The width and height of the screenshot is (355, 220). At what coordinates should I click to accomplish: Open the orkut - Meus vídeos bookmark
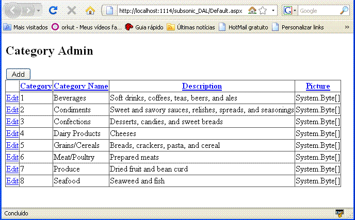[87, 27]
